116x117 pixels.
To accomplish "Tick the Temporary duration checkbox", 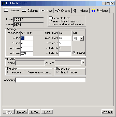I will (x=8, y=72).
